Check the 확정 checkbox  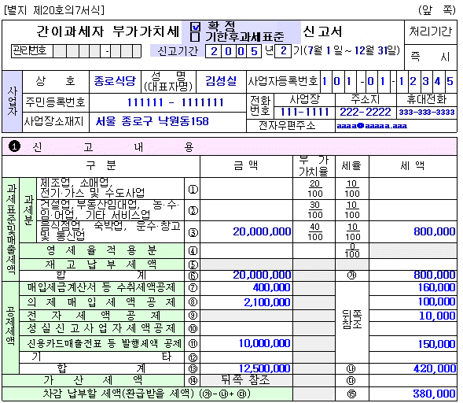pos(195,27)
